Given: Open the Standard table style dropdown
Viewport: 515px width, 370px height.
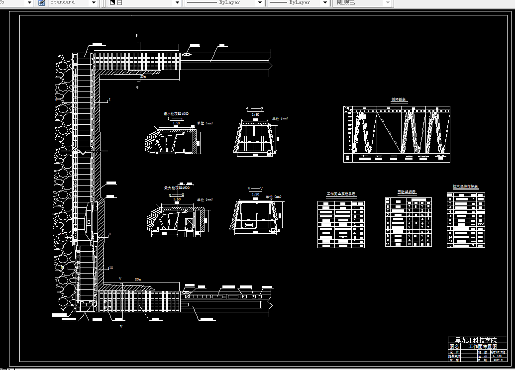Looking at the screenshot, I should (x=94, y=2).
